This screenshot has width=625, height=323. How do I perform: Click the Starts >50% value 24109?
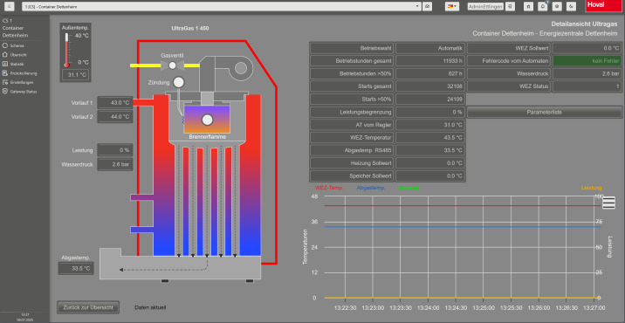pyautogui.click(x=430, y=100)
